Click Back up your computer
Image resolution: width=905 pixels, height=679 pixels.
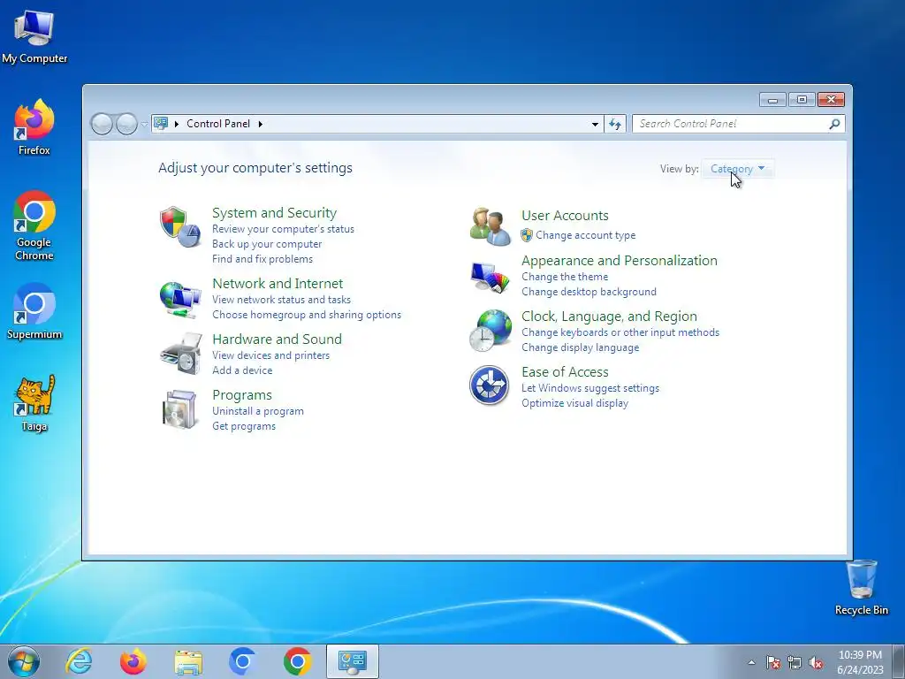(267, 244)
